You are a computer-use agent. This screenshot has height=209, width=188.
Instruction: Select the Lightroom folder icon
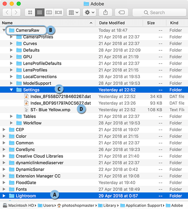(x=12, y=196)
